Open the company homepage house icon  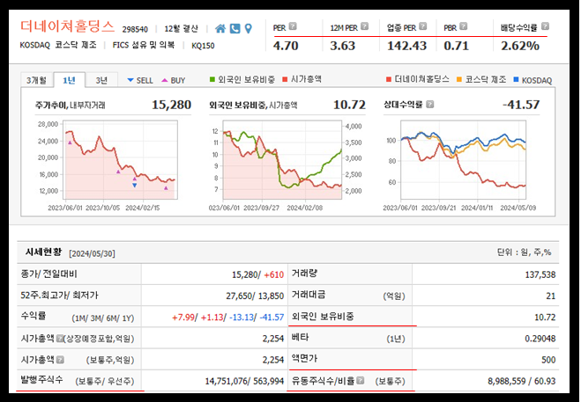[220, 28]
